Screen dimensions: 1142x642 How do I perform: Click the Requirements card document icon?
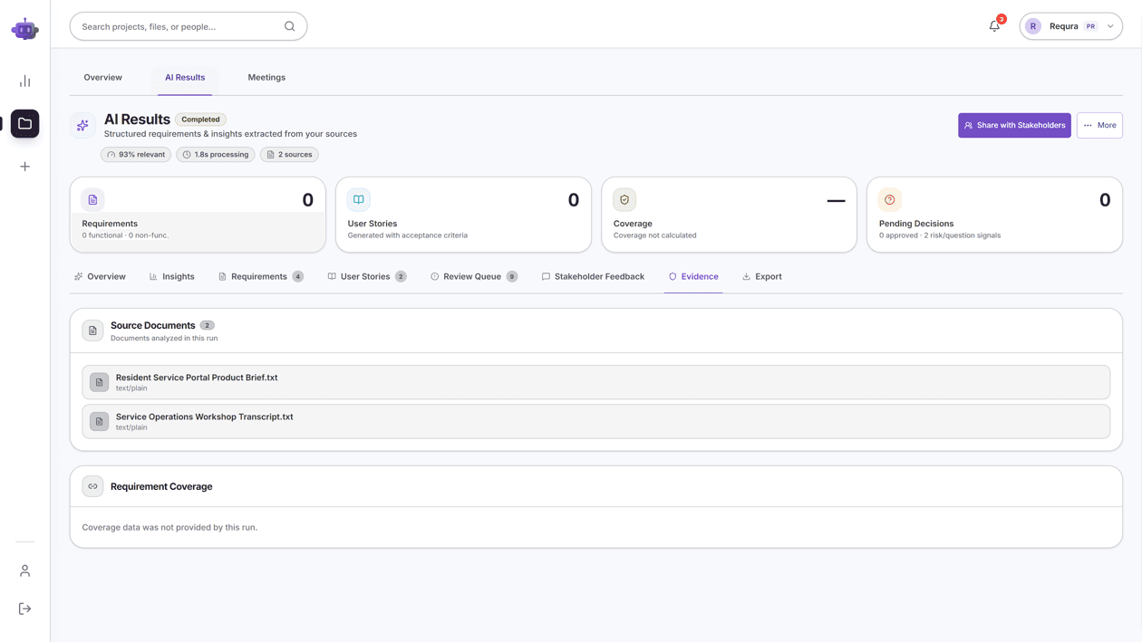click(x=92, y=200)
